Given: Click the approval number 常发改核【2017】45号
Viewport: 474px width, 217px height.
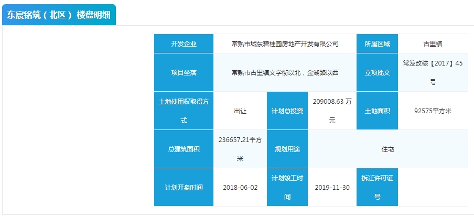Looking at the screenshot, I should click(433, 72).
